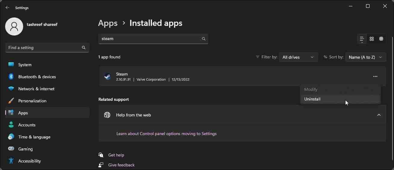Click the Get help link
Screen dimensions: 394x170
click(x=116, y=155)
